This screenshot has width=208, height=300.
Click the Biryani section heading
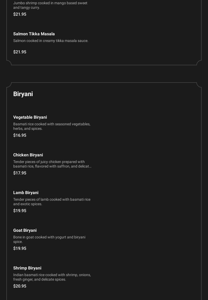(x=23, y=94)
